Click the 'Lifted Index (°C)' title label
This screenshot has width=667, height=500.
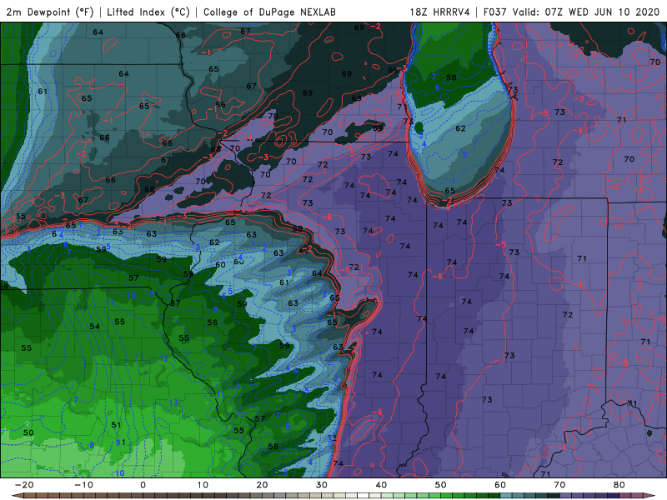coord(148,12)
